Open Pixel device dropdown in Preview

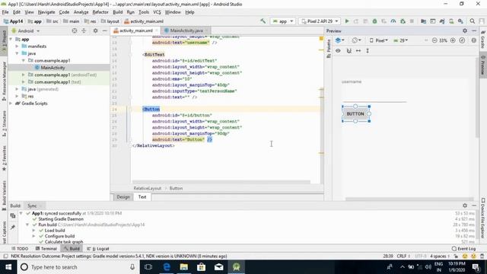[379, 40]
